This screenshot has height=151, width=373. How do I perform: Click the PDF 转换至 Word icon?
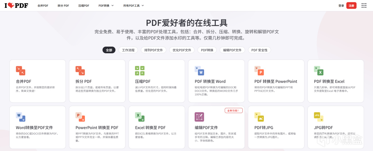click(199, 71)
